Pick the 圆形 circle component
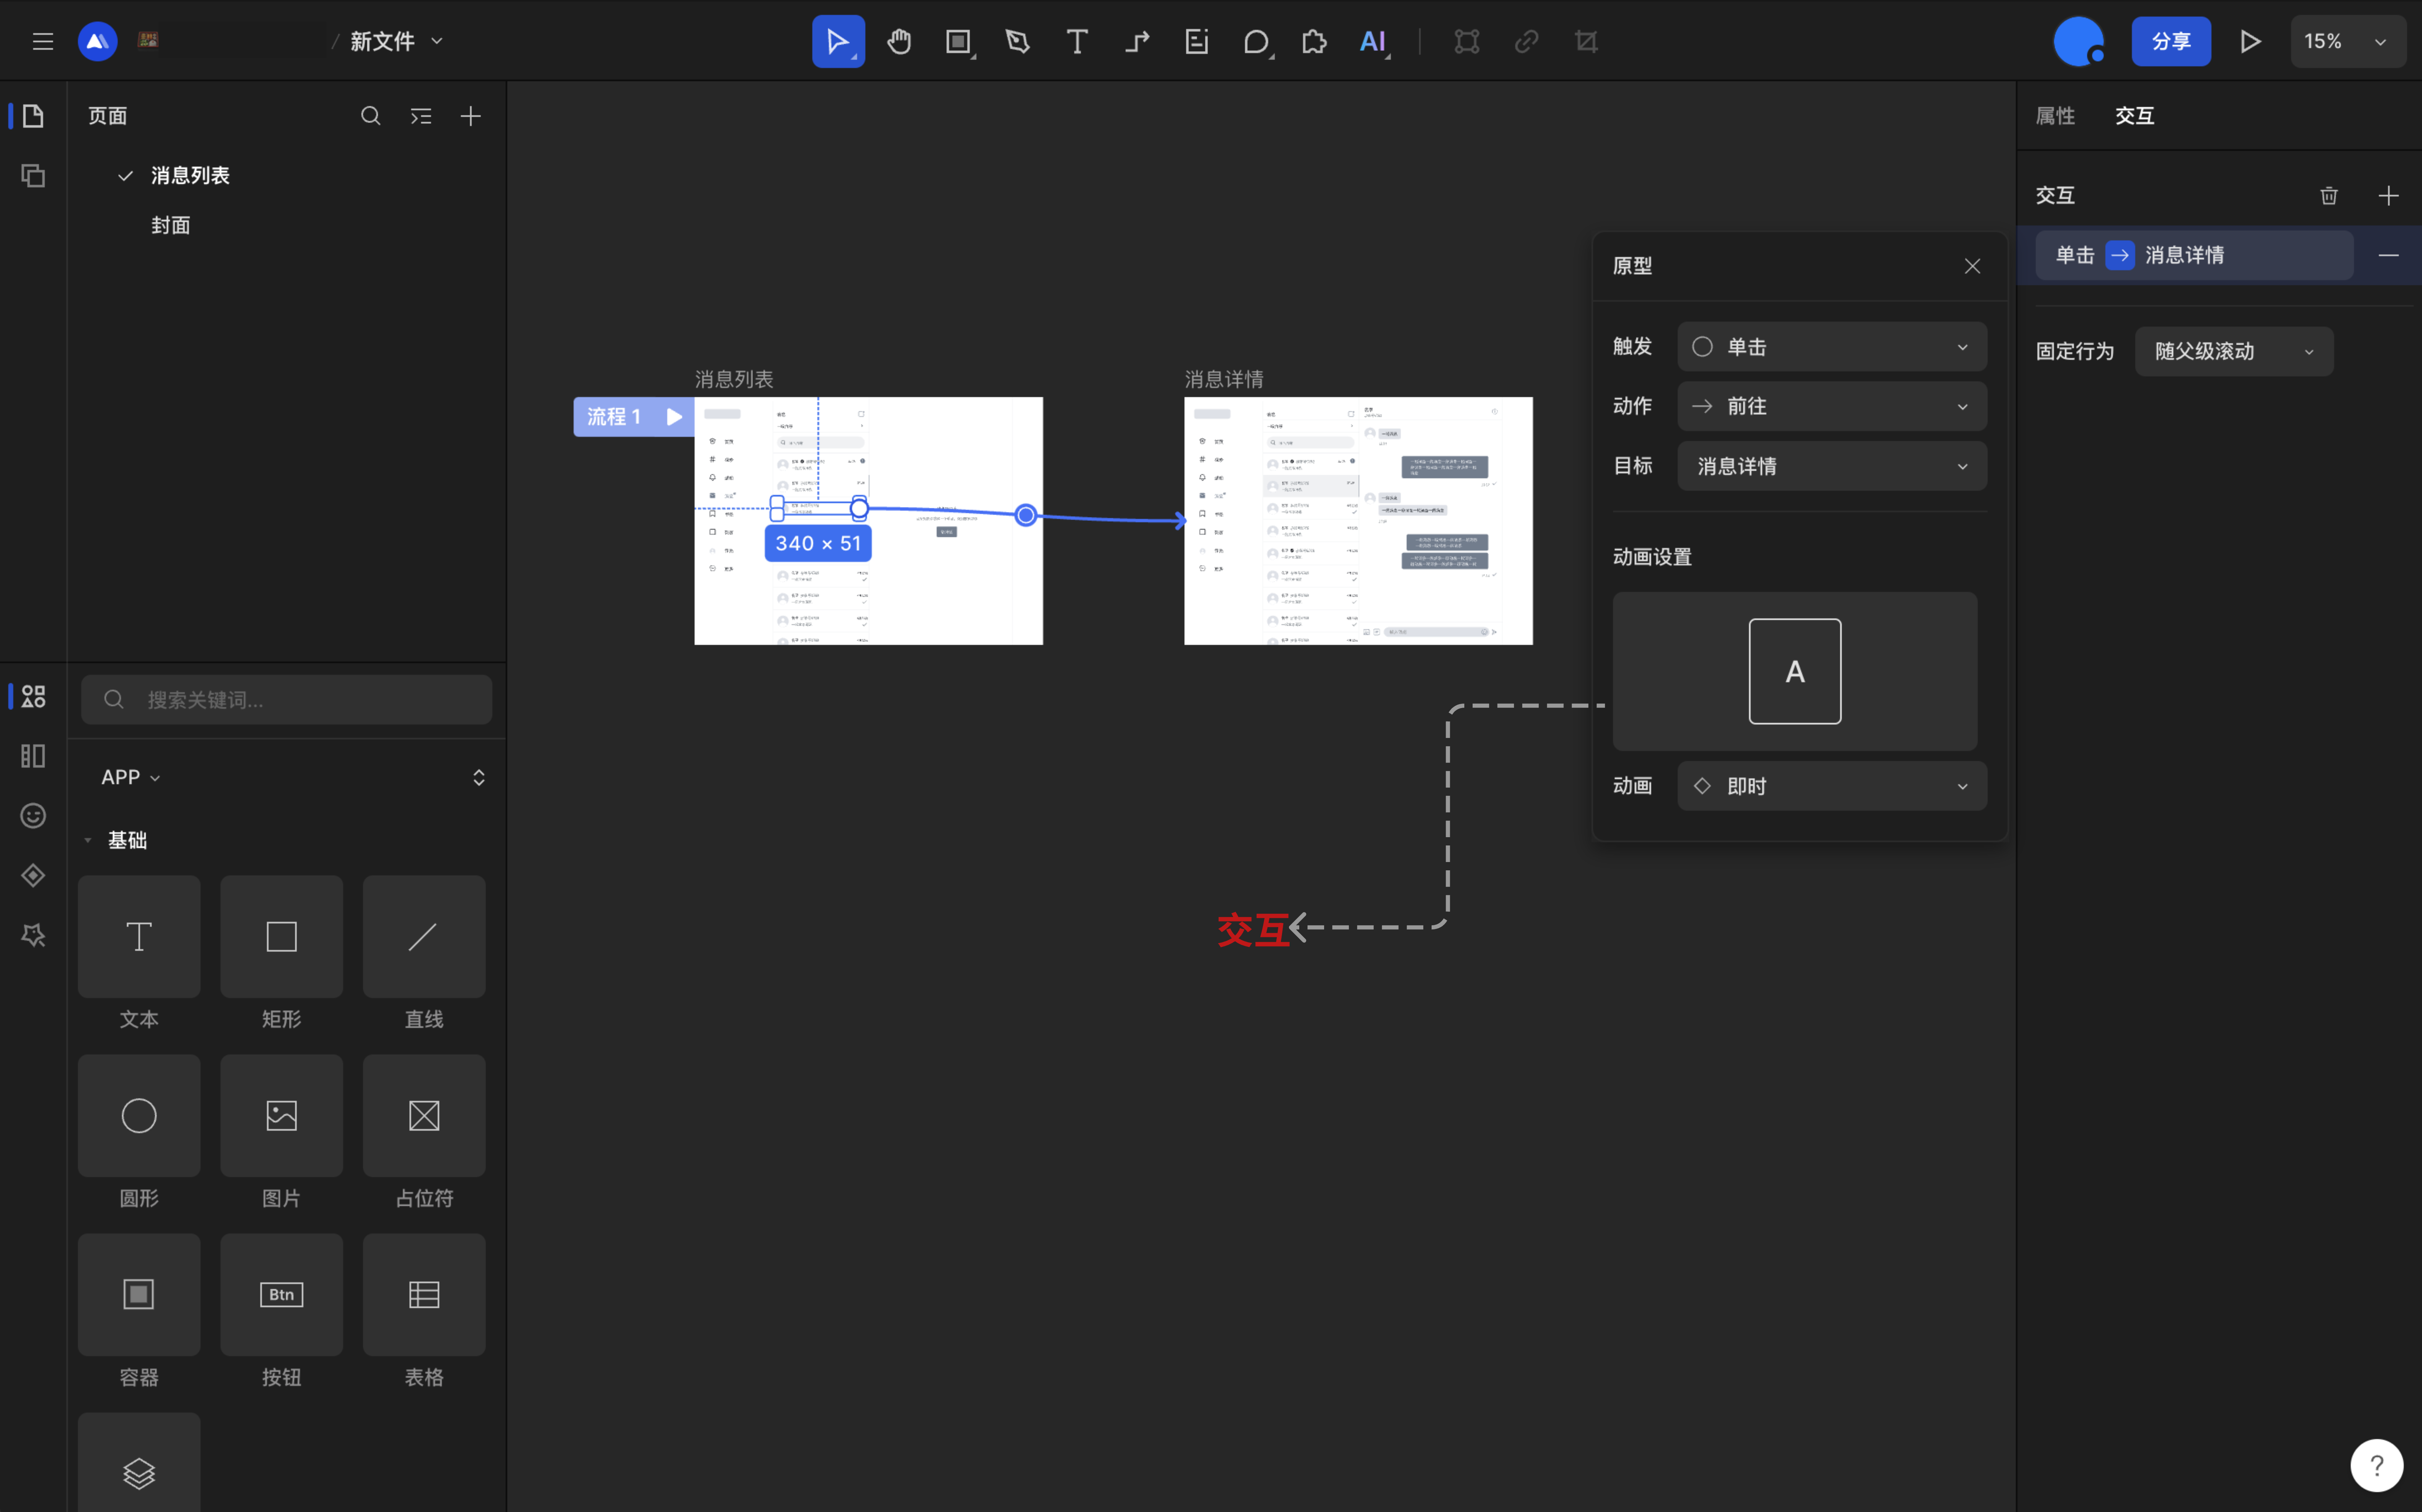2422x1512 pixels. point(139,1116)
